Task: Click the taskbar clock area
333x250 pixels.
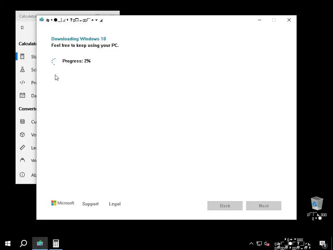Action: [x=293, y=243]
